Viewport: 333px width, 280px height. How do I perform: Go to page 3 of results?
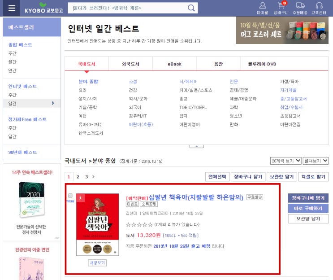pos(86,177)
